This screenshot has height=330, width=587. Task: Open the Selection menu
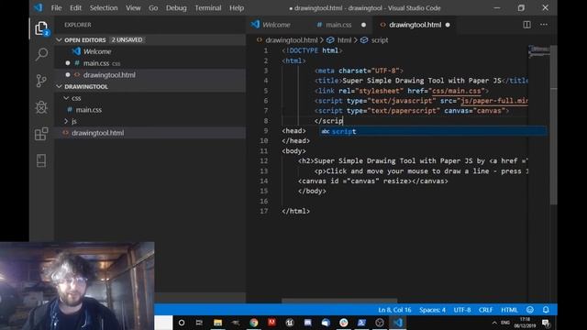(x=104, y=8)
